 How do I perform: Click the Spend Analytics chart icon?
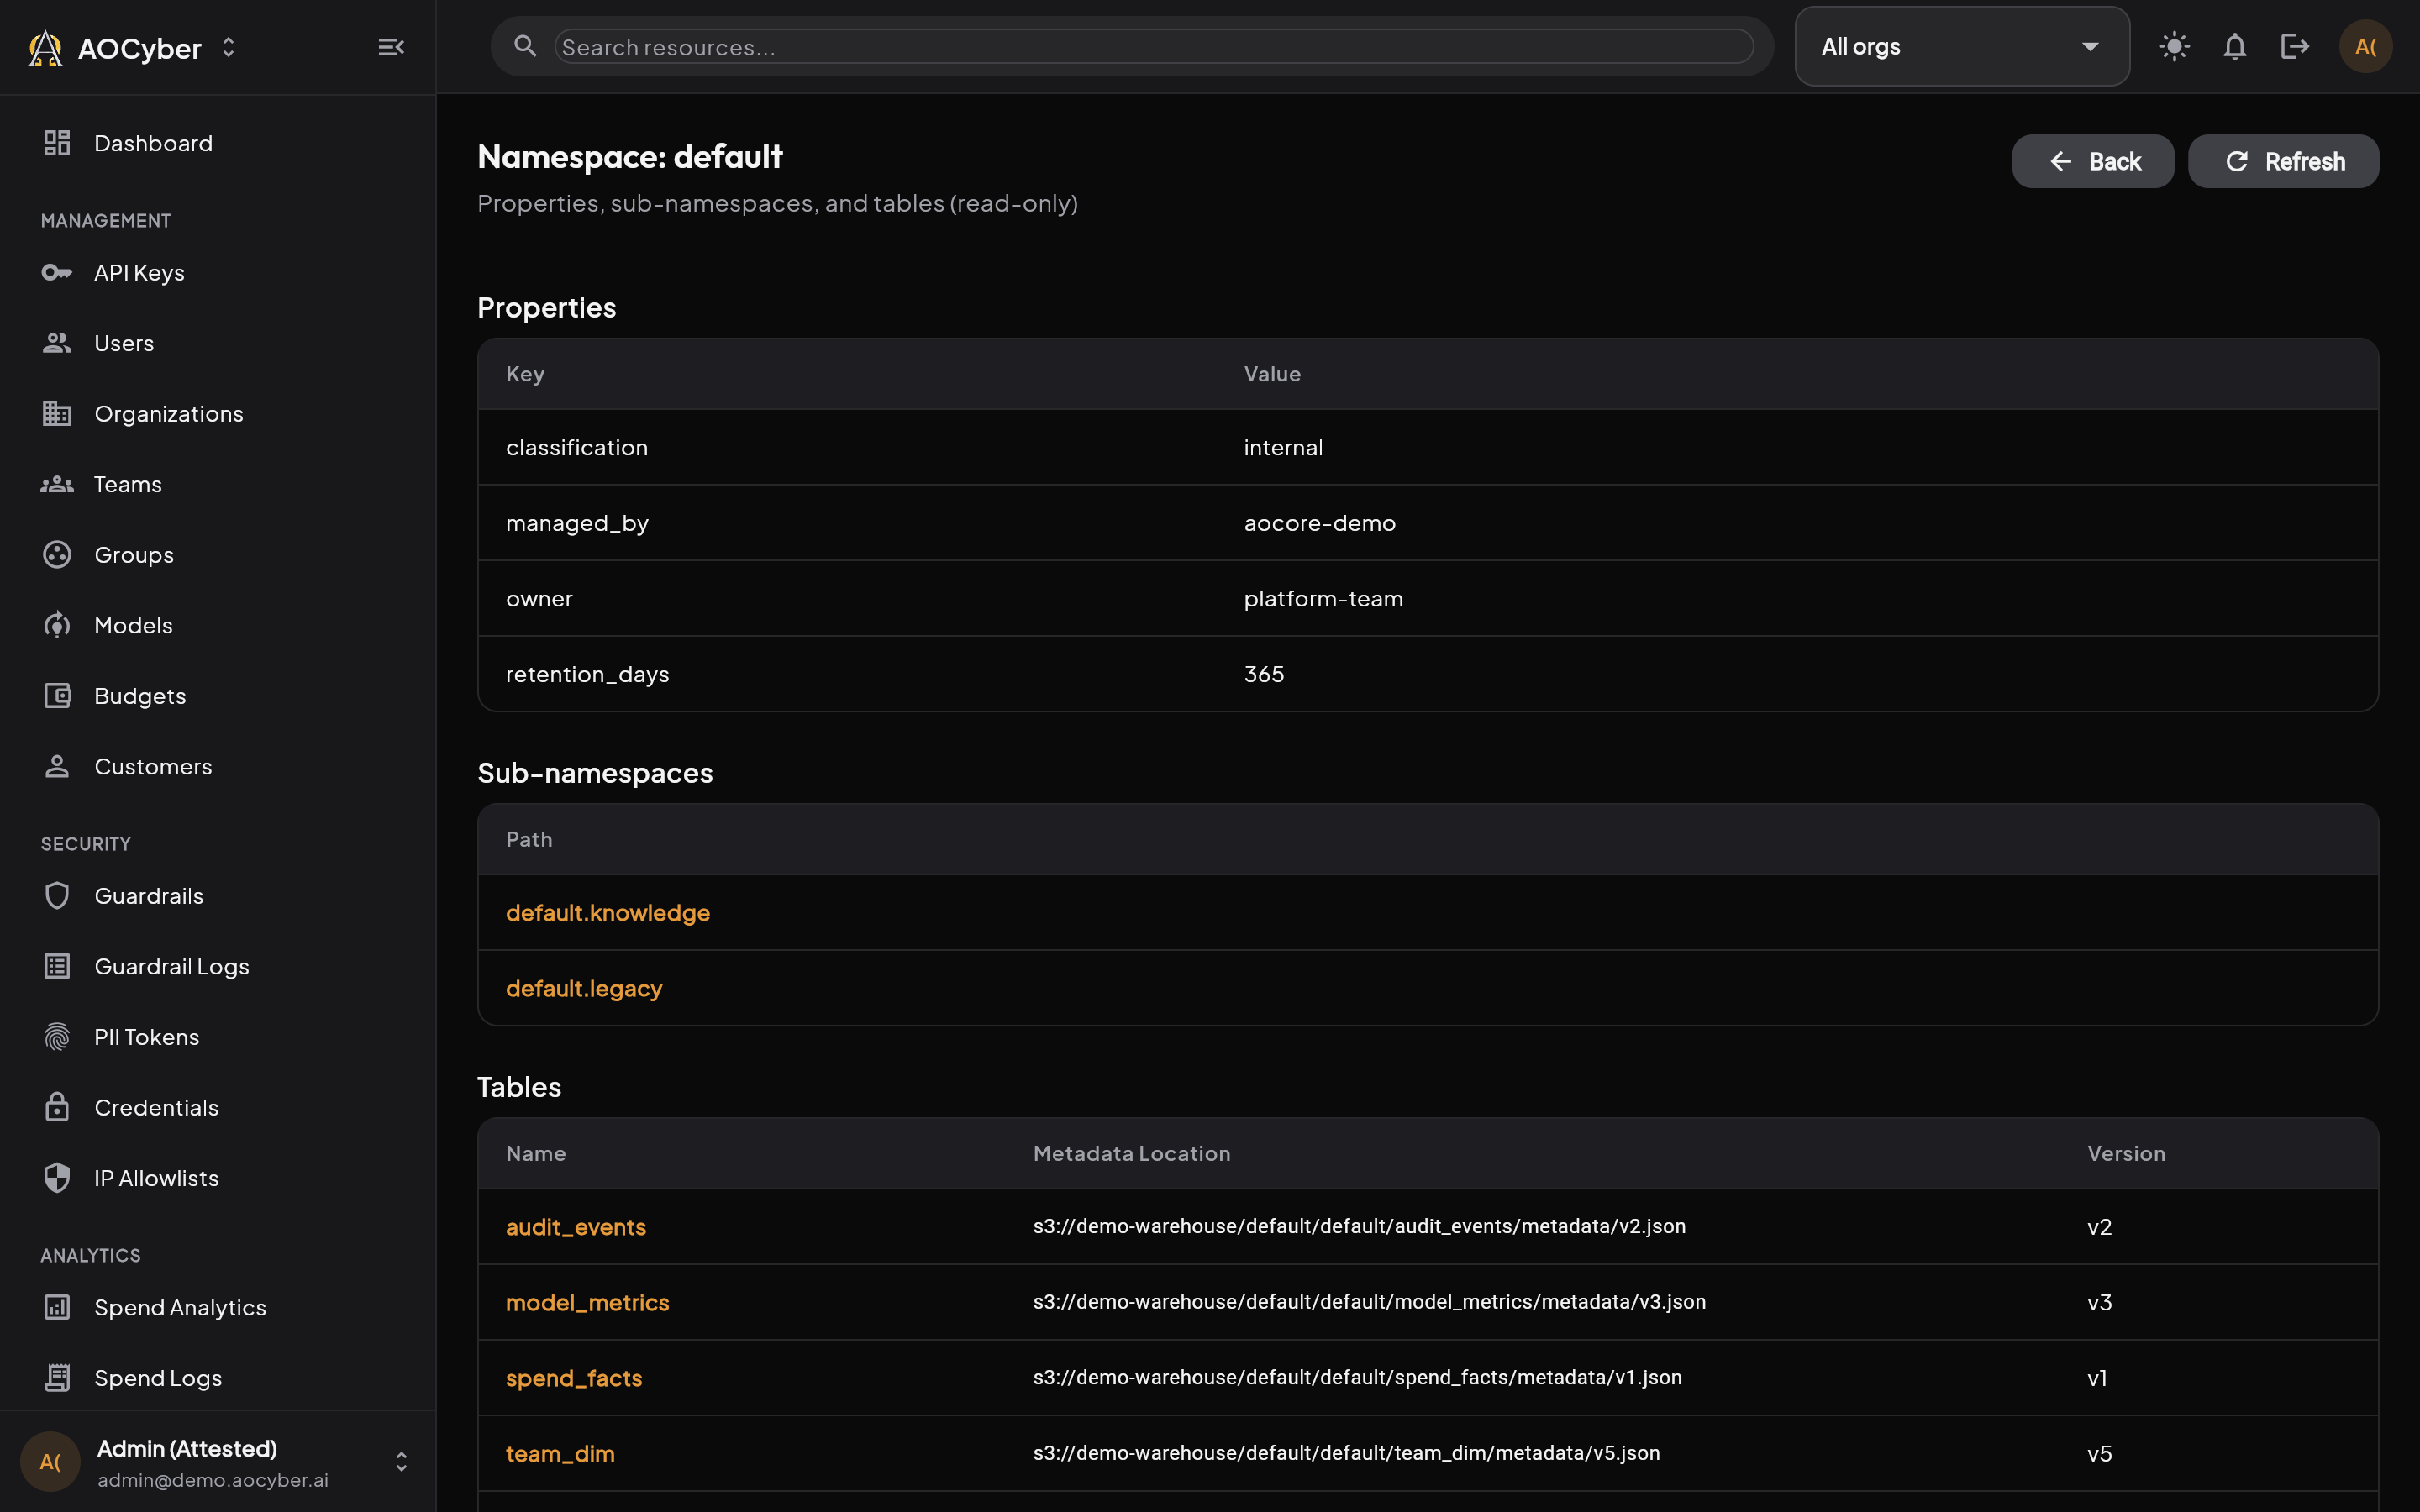tap(57, 1307)
